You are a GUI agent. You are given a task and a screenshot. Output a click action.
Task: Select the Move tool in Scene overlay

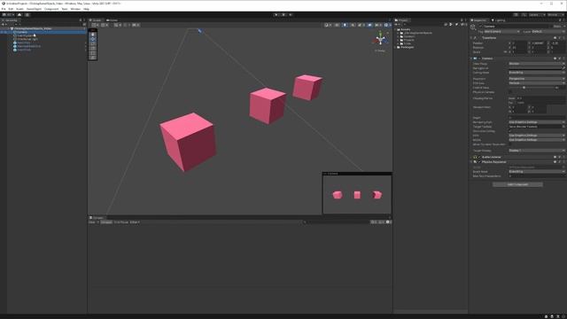[93, 39]
